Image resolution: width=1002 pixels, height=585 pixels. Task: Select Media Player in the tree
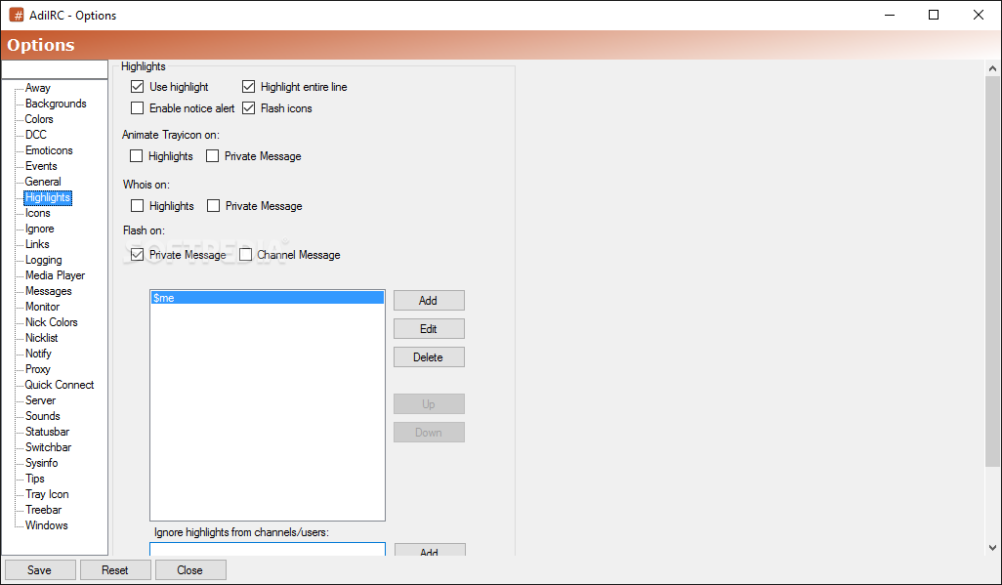point(55,275)
